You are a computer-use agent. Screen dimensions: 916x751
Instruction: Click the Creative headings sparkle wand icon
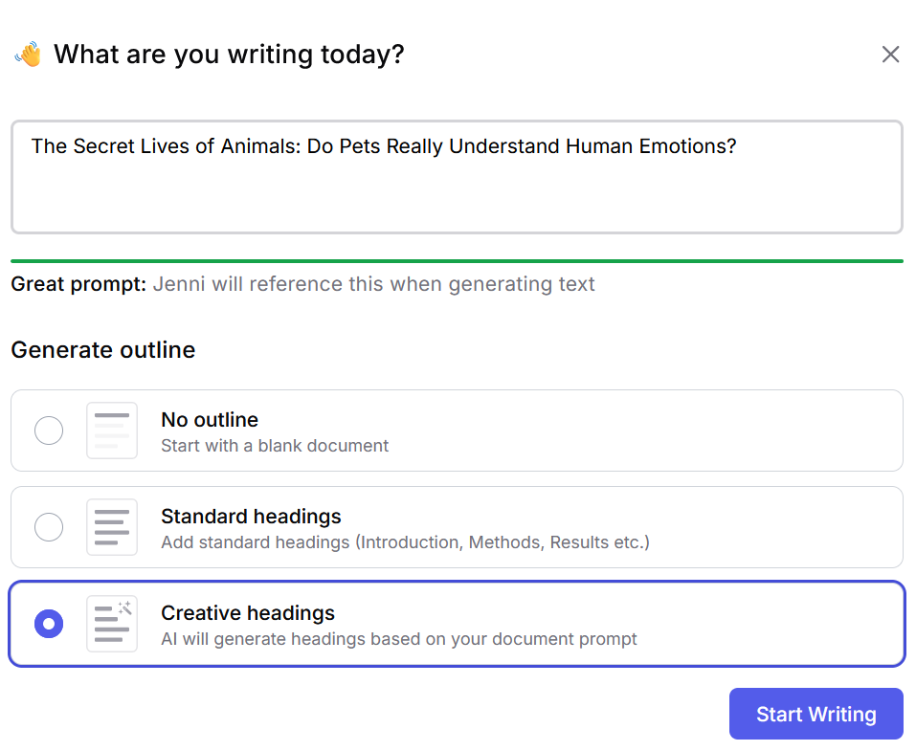(x=125, y=609)
